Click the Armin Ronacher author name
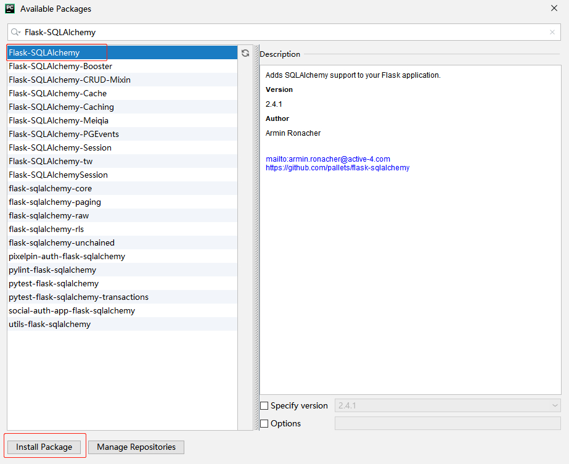Image resolution: width=569 pixels, height=464 pixels. point(293,133)
